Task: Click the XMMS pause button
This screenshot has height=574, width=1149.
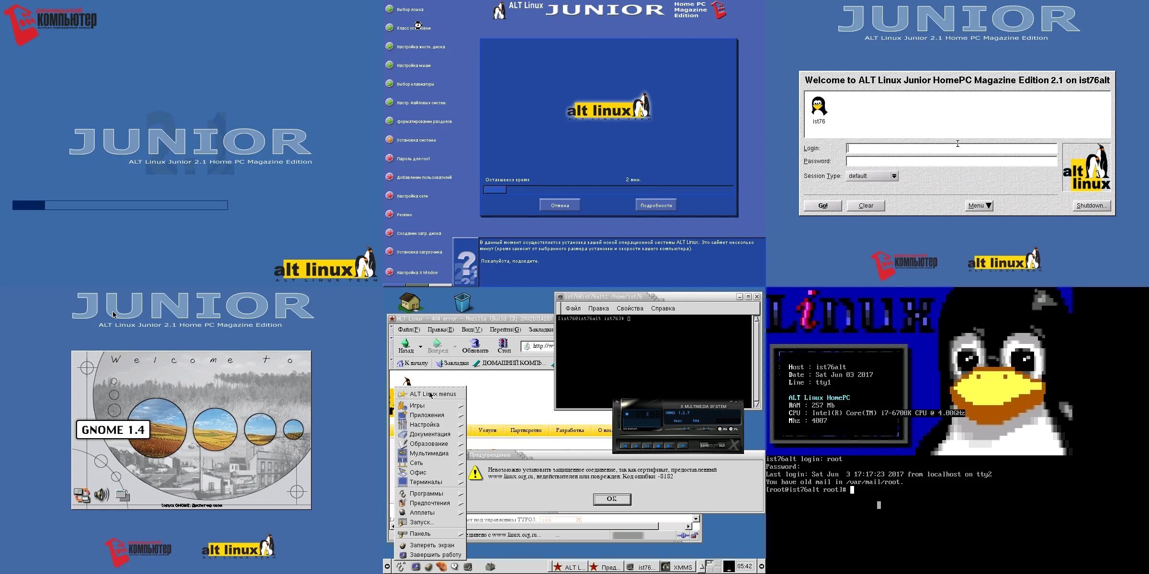Action: tap(647, 445)
